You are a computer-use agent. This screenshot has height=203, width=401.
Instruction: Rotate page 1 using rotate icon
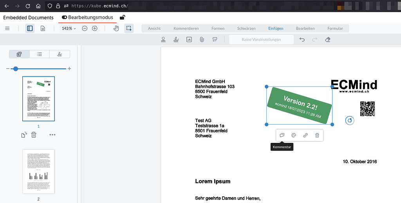24,135
